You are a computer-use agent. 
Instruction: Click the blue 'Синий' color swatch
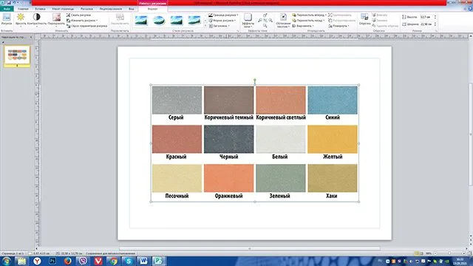coord(333,100)
